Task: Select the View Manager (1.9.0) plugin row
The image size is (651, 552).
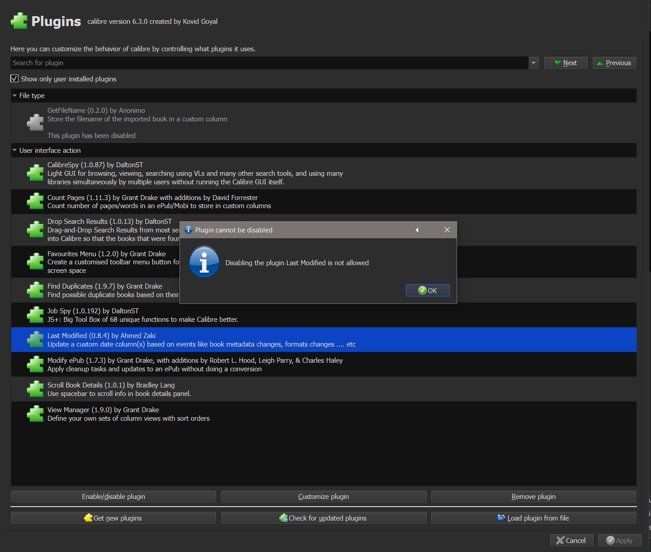Action: tap(323, 414)
